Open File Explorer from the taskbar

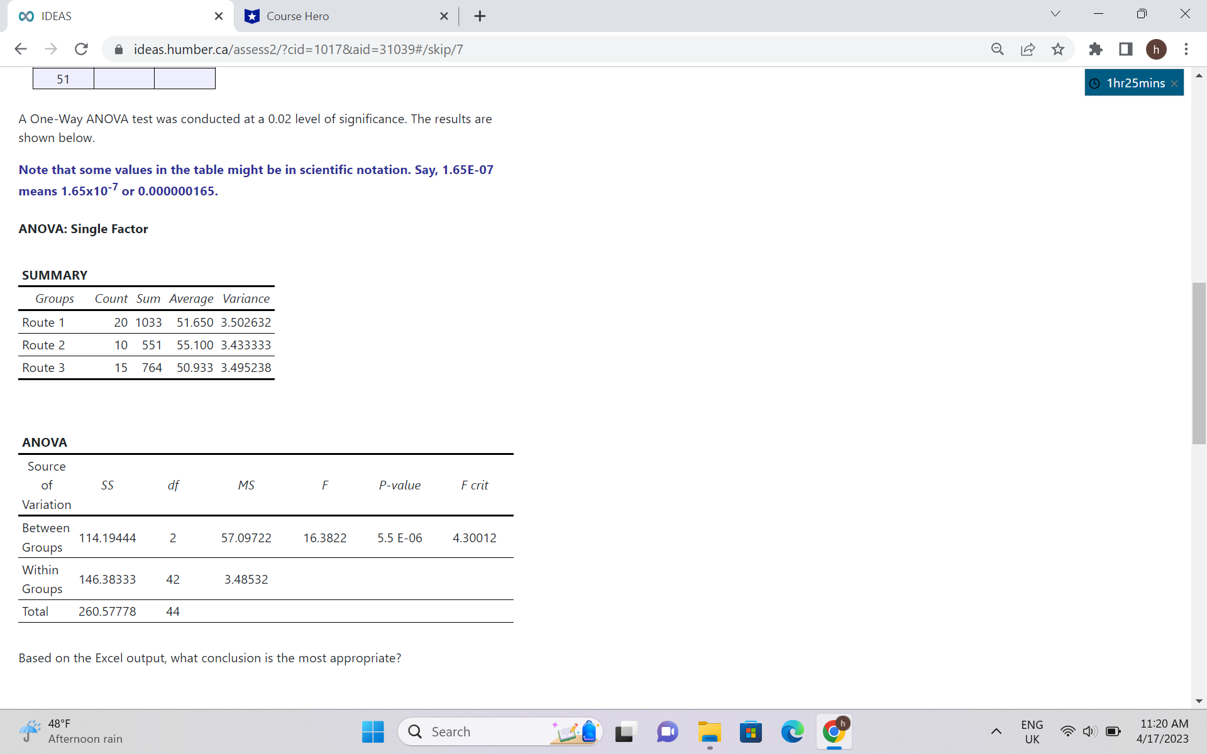point(709,731)
